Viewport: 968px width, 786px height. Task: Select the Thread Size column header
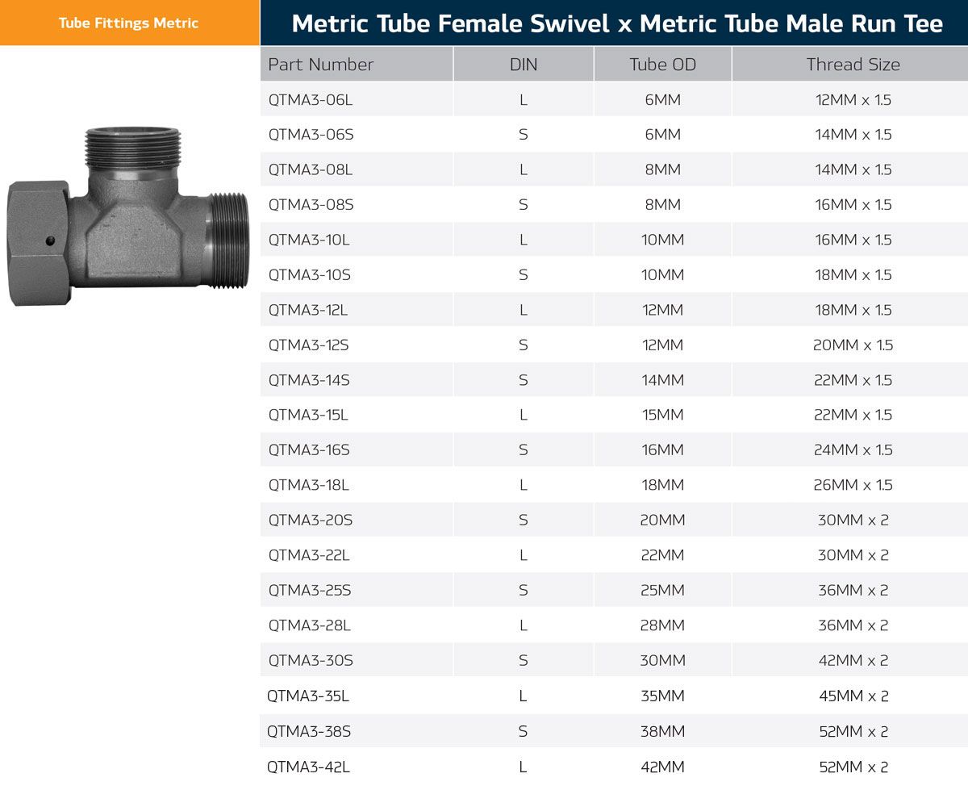(x=853, y=65)
